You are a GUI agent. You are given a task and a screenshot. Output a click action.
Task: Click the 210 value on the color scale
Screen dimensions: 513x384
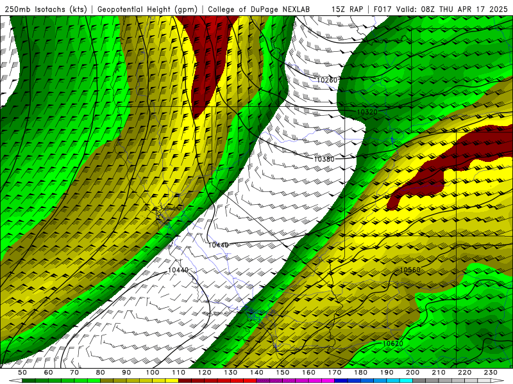coord(439,372)
